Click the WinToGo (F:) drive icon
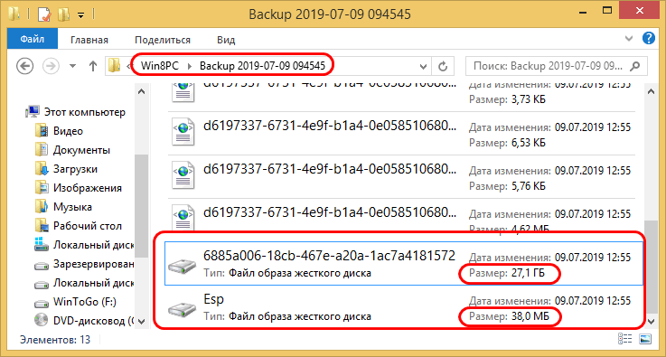666x357 pixels. click(42, 303)
